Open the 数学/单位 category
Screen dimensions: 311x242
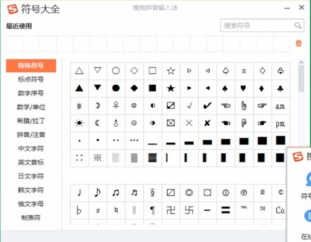click(31, 107)
